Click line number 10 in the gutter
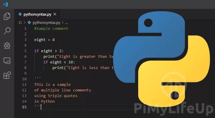 pyautogui.click(x=25, y=79)
